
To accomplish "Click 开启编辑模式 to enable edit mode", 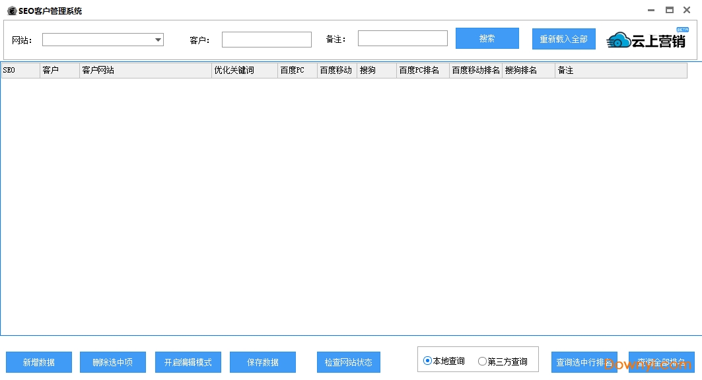I will [x=188, y=362].
